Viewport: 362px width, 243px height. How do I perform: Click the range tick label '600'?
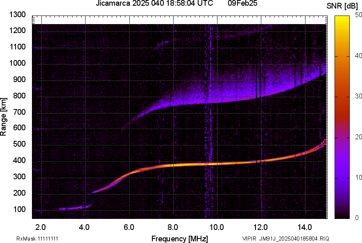tap(19, 128)
